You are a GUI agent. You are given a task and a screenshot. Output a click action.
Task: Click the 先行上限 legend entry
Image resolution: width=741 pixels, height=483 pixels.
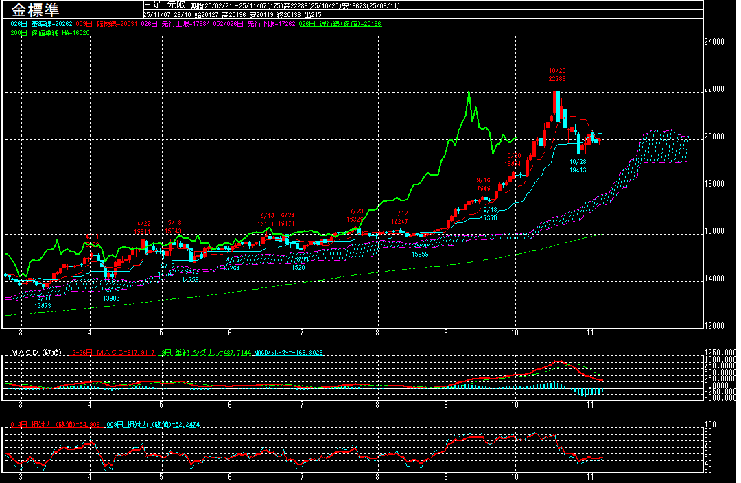[173, 23]
